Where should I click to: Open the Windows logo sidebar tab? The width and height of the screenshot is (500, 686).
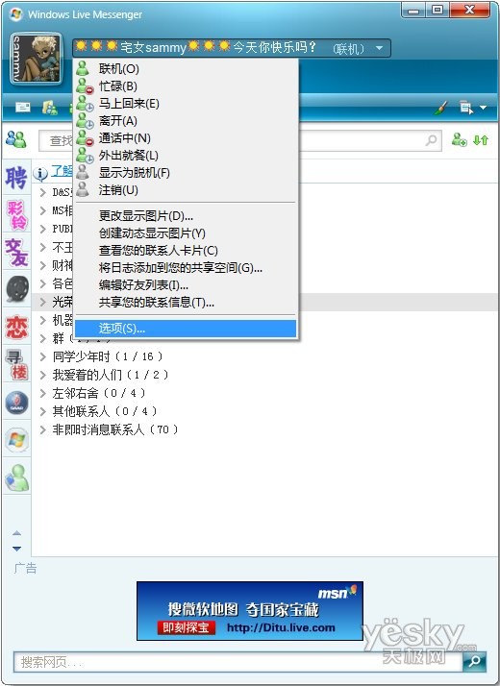coord(17,440)
